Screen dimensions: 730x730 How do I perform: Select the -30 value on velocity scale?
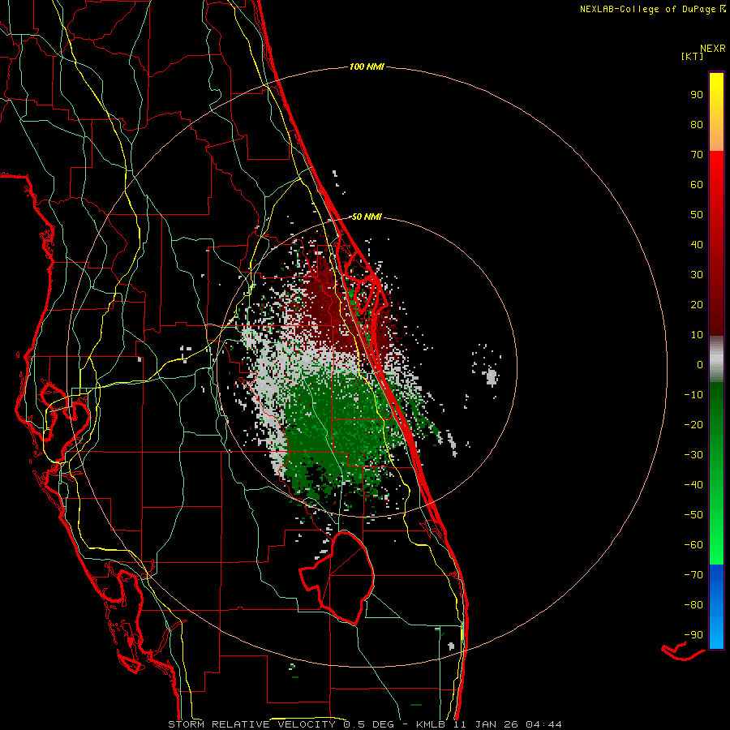coord(693,455)
